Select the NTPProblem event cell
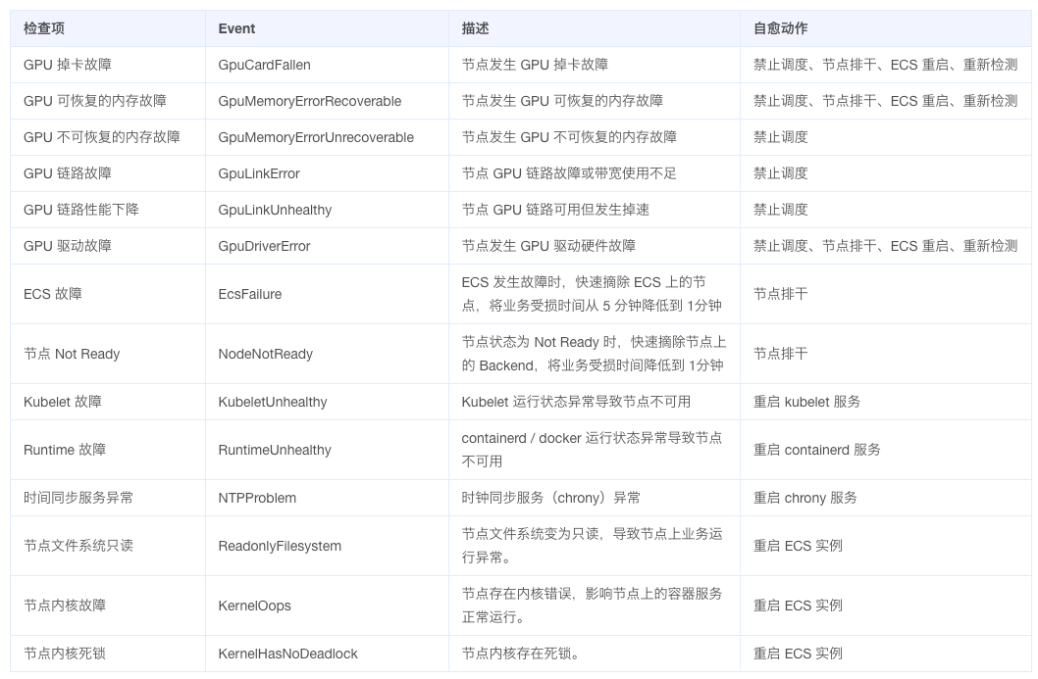The image size is (1038, 679). coord(257,498)
